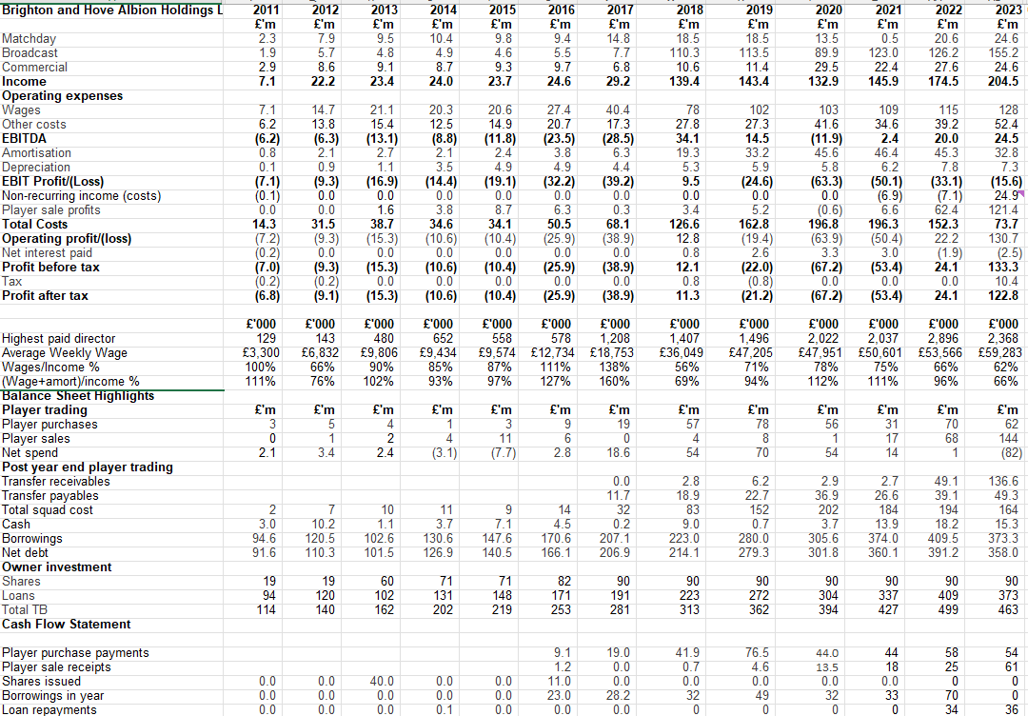Select the Shares issued row label
Image resolution: width=1028 pixels, height=716 pixels.
[x=41, y=682]
